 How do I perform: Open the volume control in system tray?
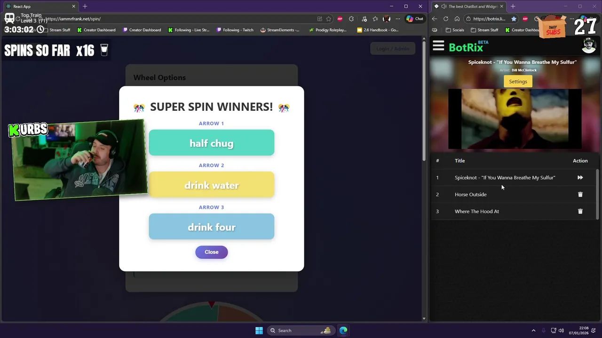(x=561, y=330)
